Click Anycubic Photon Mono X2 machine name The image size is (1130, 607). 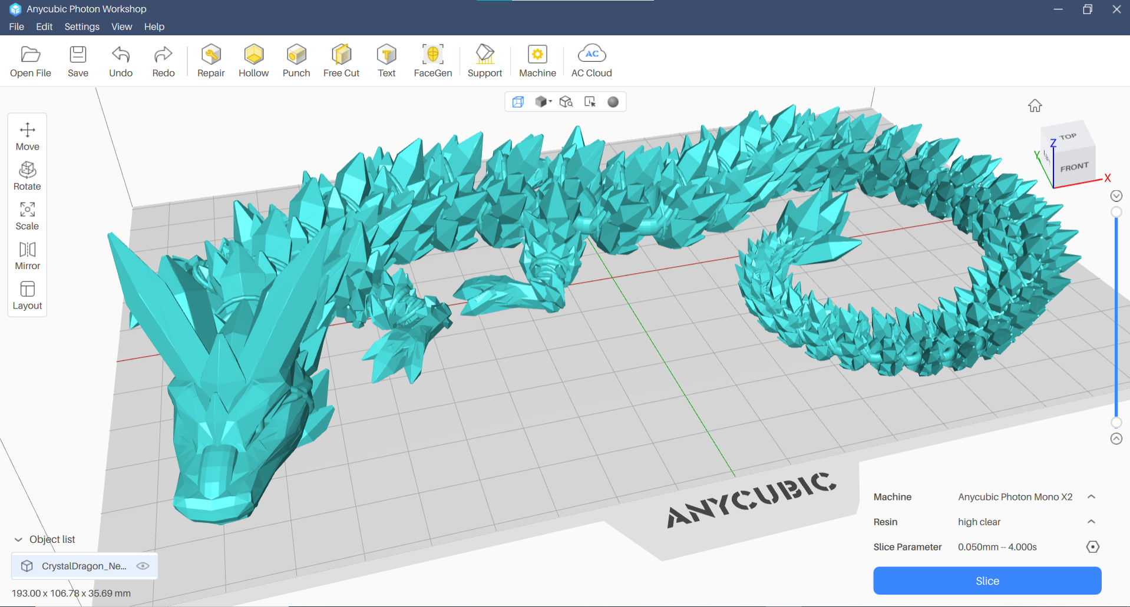(1015, 497)
